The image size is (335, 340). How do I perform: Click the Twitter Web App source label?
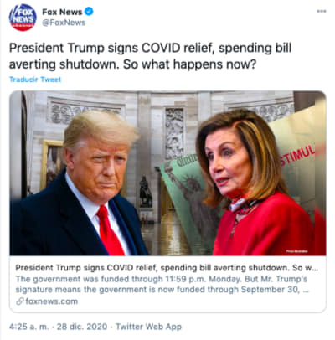tap(148, 327)
